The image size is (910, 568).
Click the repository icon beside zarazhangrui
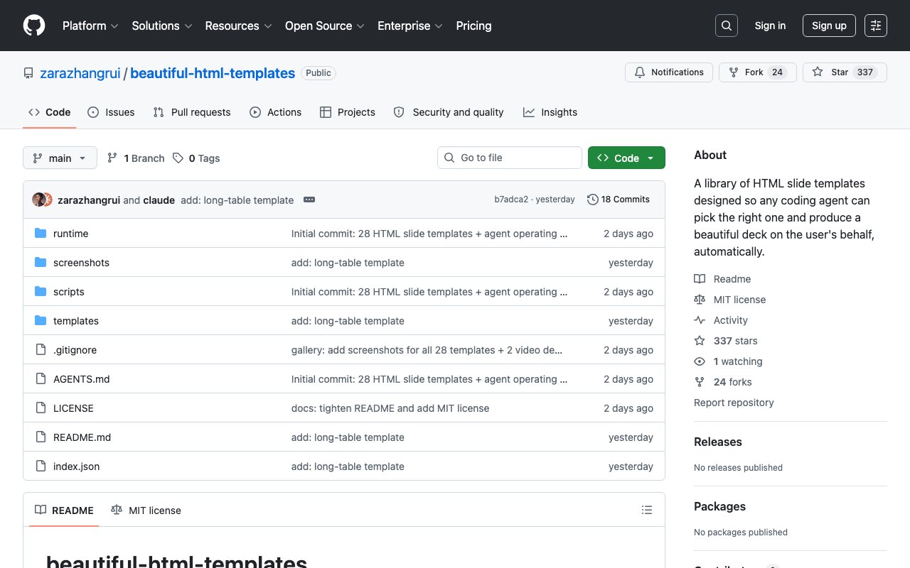(28, 73)
